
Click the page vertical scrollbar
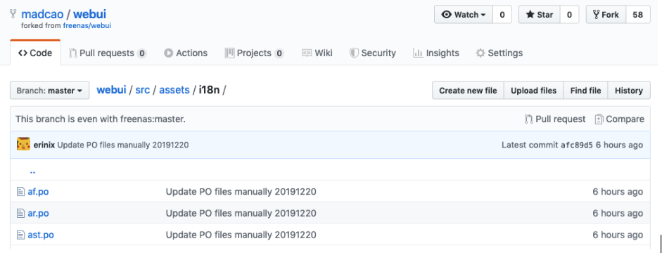660,244
